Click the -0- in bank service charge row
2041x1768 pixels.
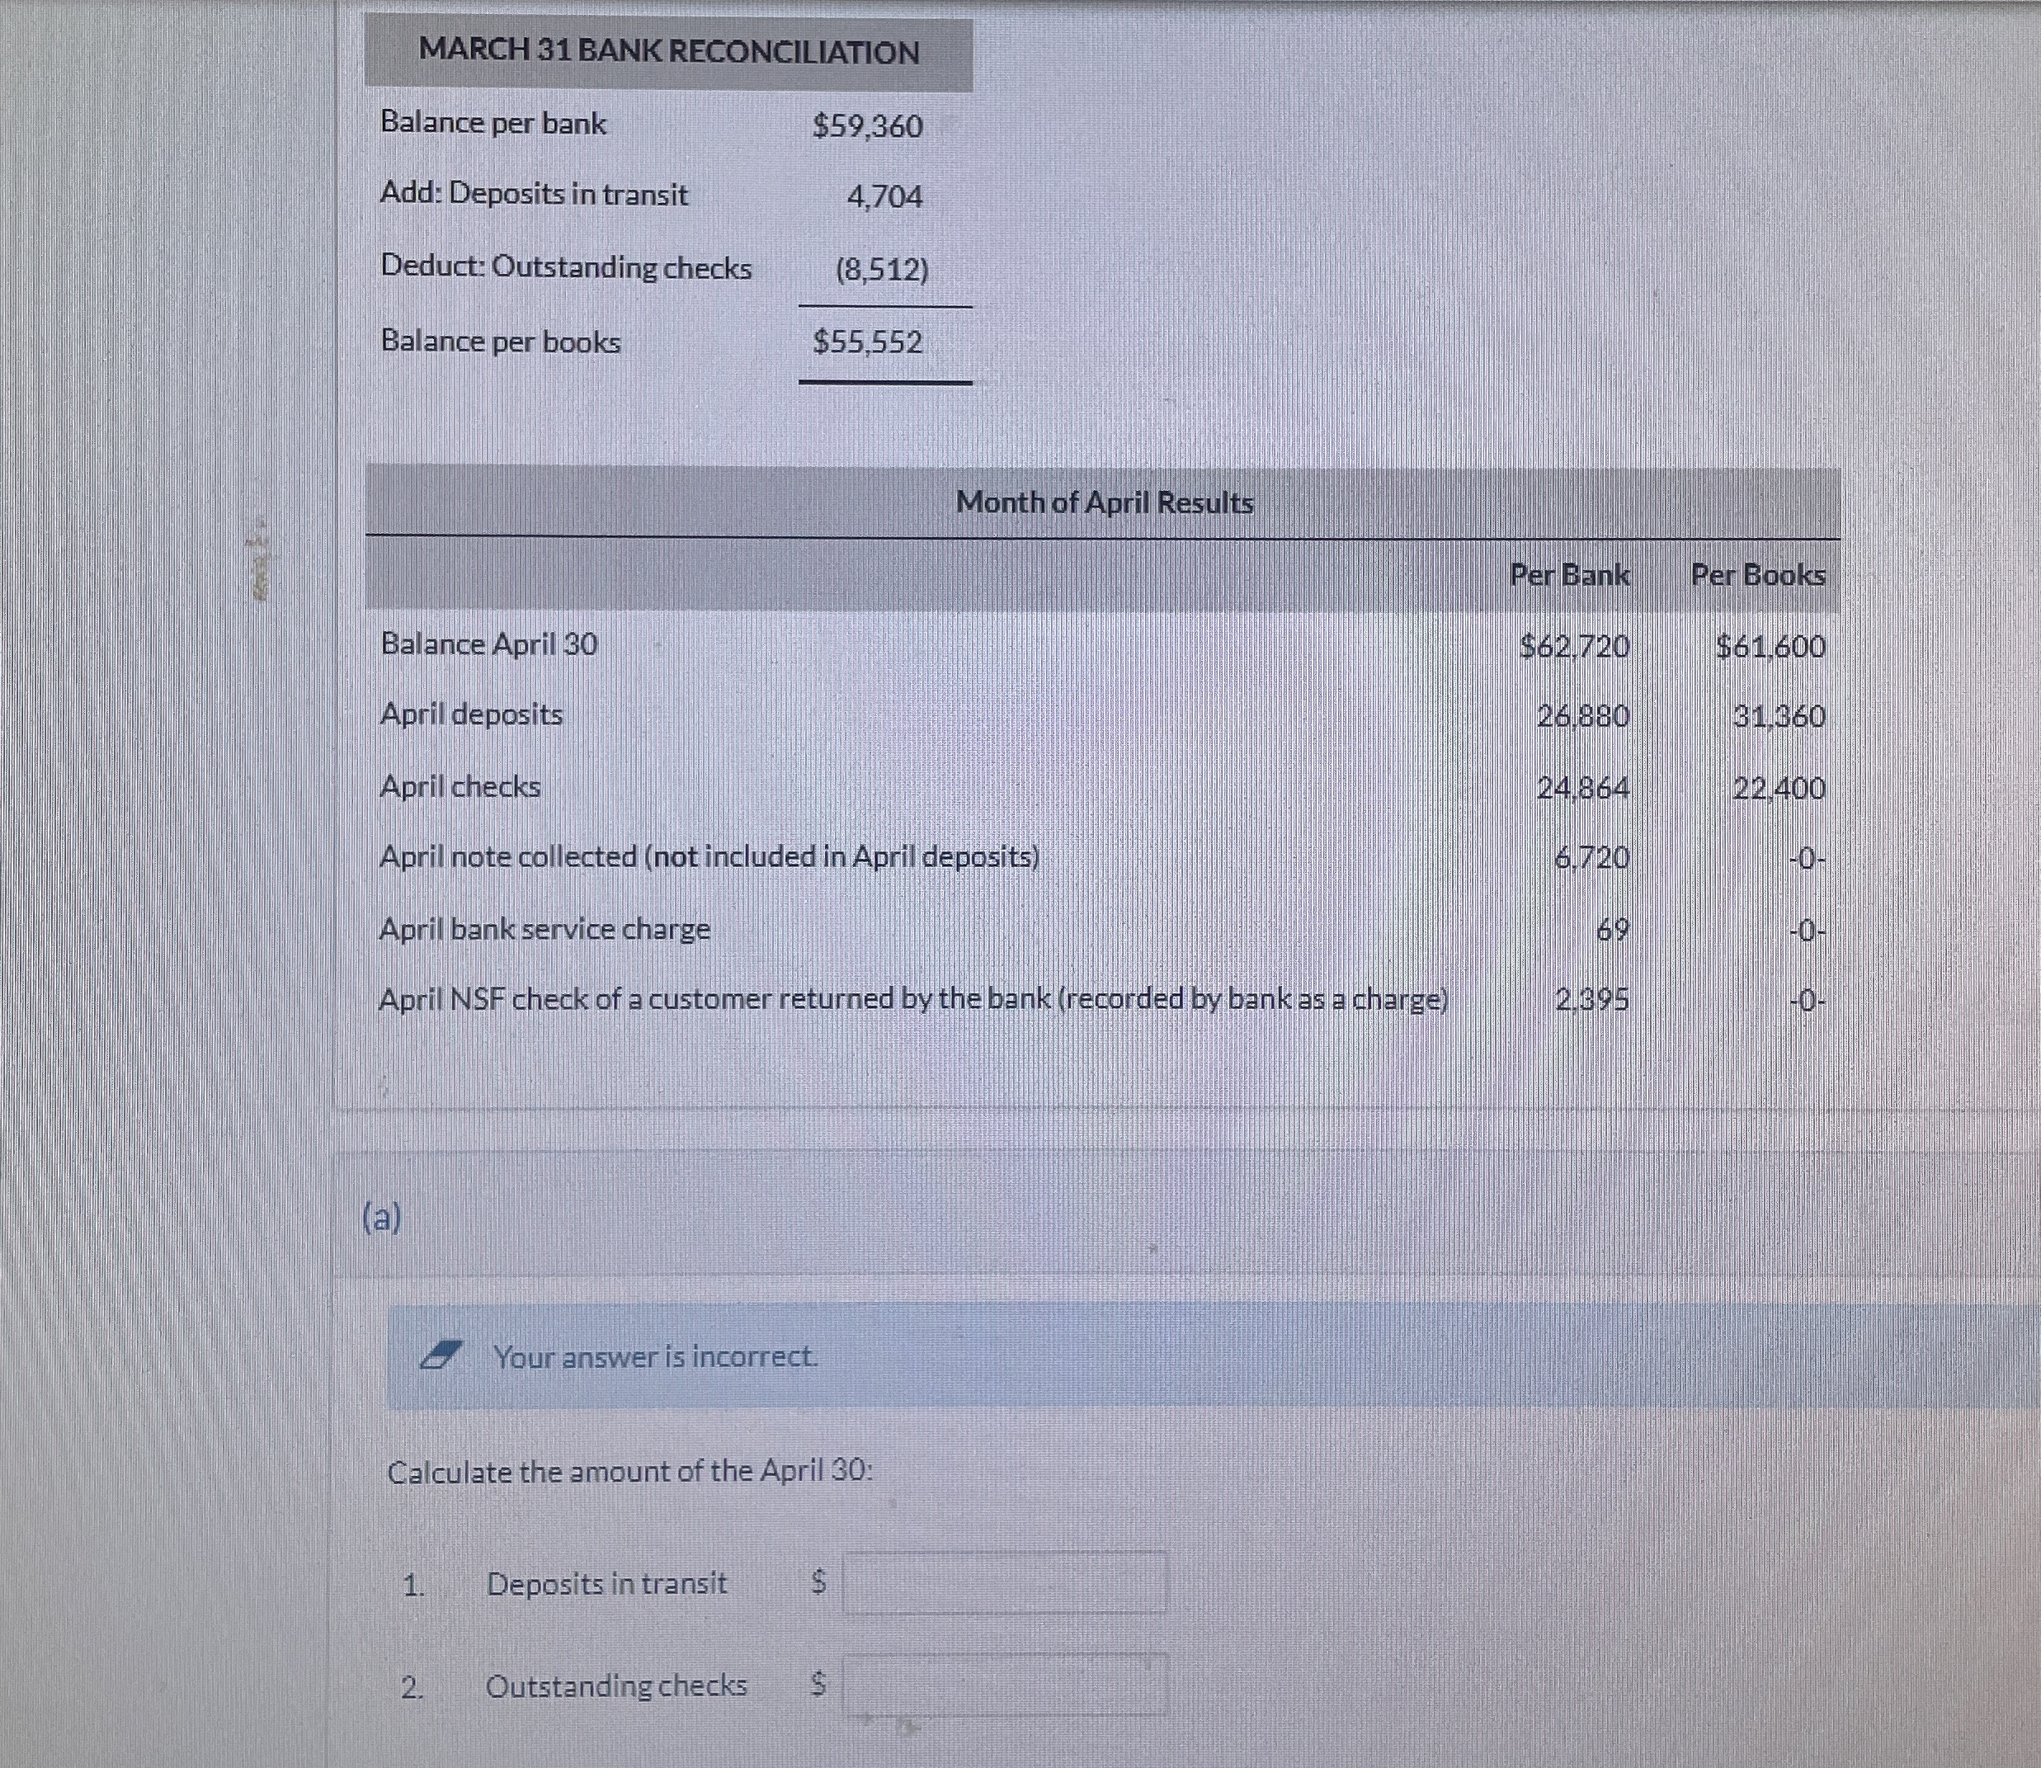point(1808,931)
